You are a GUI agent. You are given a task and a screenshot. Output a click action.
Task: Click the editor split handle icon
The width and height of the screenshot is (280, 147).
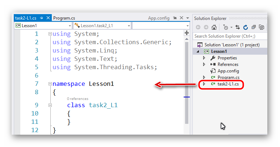(187, 33)
